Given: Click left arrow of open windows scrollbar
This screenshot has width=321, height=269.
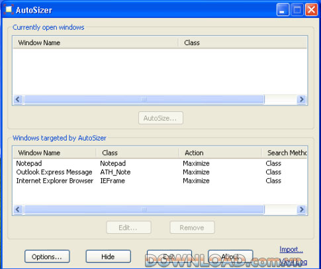Looking at the screenshot, I should click(18, 99).
